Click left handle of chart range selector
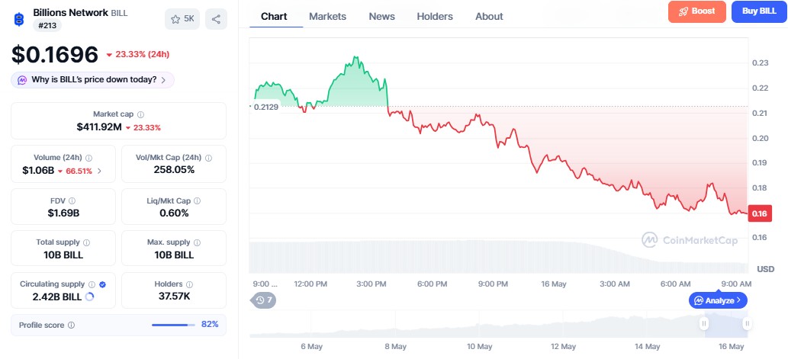Viewport: 788px width, 359px height. tap(705, 324)
